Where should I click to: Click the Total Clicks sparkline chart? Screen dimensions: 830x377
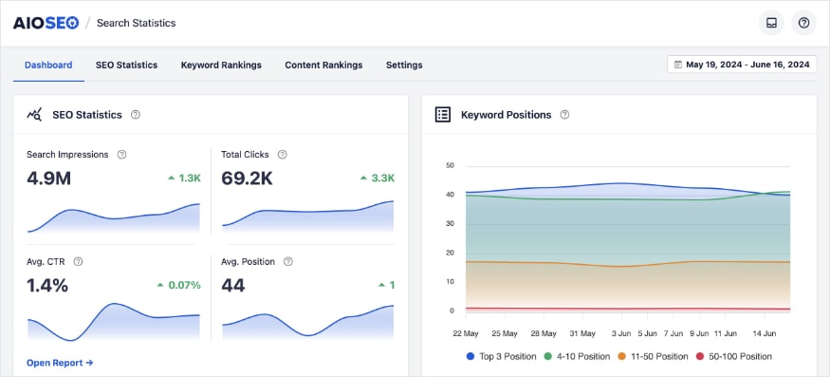click(x=308, y=217)
